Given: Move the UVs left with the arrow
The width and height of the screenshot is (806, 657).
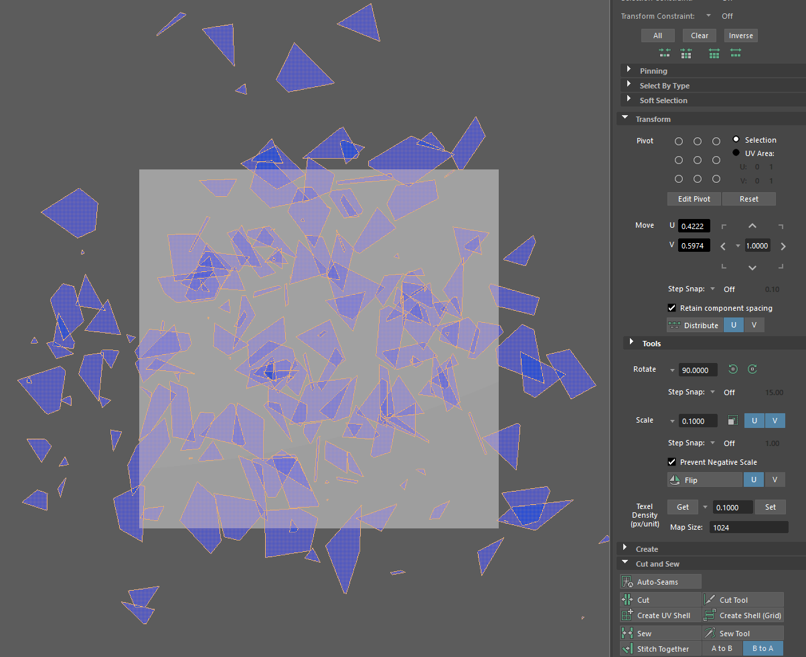Looking at the screenshot, I should (723, 246).
